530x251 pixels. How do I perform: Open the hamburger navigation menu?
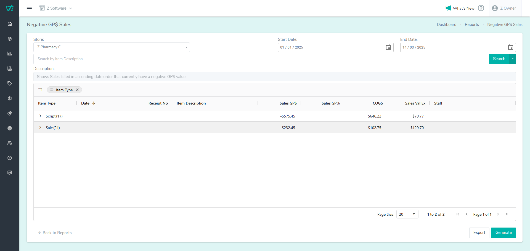[x=29, y=8]
